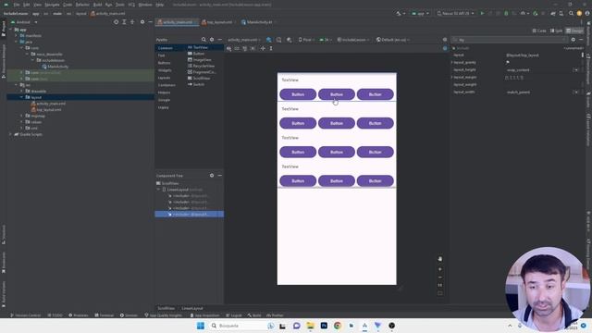The width and height of the screenshot is (592, 333).
Task: Open the Android project view dropdown
Action: [x=25, y=22]
